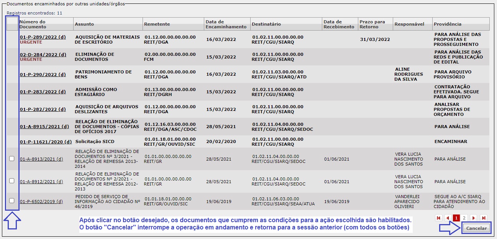Open document link 01-P-6502/2019 (d)

[41, 202]
